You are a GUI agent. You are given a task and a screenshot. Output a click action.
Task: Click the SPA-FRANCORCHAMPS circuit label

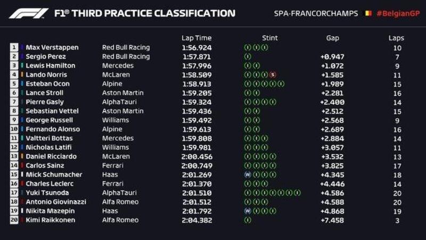tap(316, 13)
